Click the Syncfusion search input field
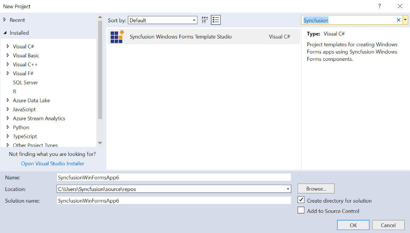 tap(349, 20)
